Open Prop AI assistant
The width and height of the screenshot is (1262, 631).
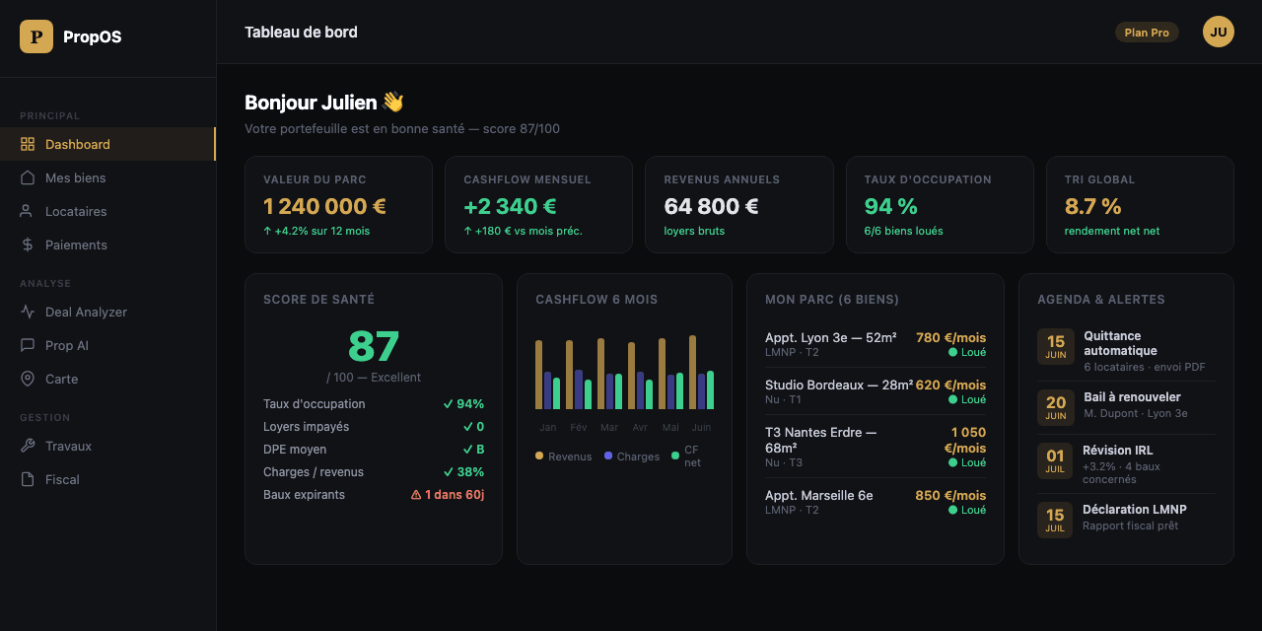(107, 345)
